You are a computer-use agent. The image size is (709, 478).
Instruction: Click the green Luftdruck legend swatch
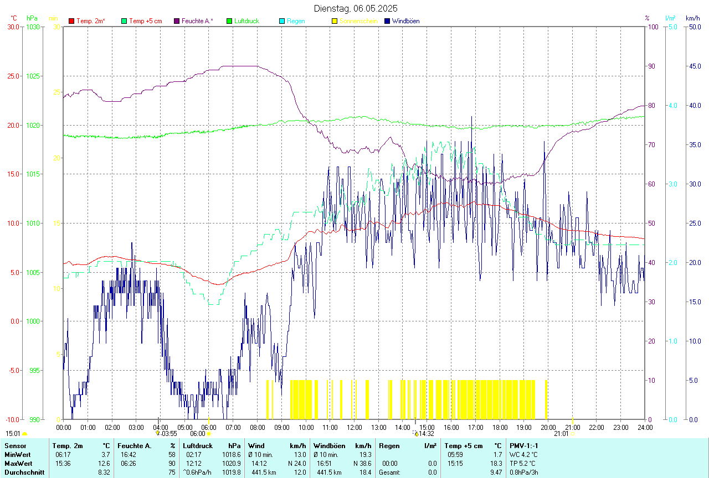229,21
